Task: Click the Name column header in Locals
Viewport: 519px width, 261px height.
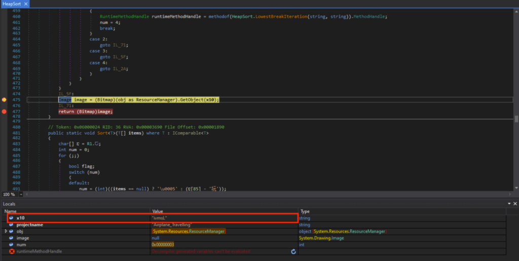Action: pyautogui.click(x=11, y=211)
